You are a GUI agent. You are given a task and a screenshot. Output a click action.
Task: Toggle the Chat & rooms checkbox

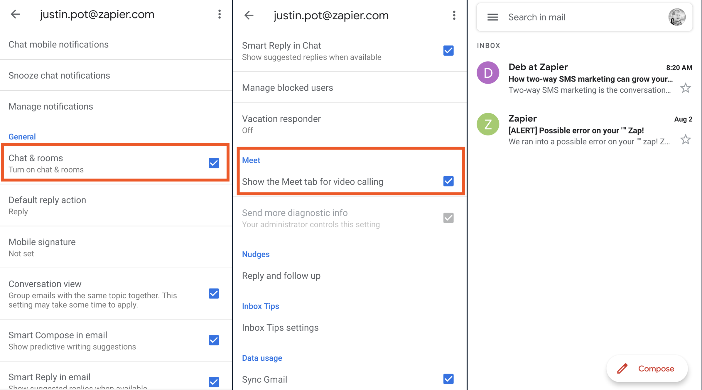(215, 163)
